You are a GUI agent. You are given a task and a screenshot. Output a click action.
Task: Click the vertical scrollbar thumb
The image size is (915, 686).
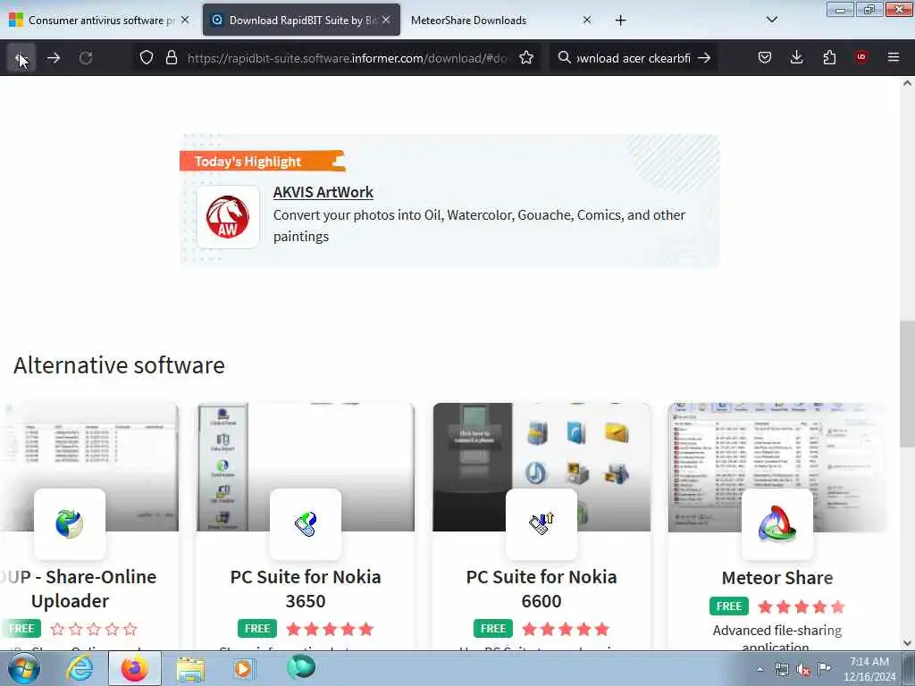pyautogui.click(x=907, y=384)
